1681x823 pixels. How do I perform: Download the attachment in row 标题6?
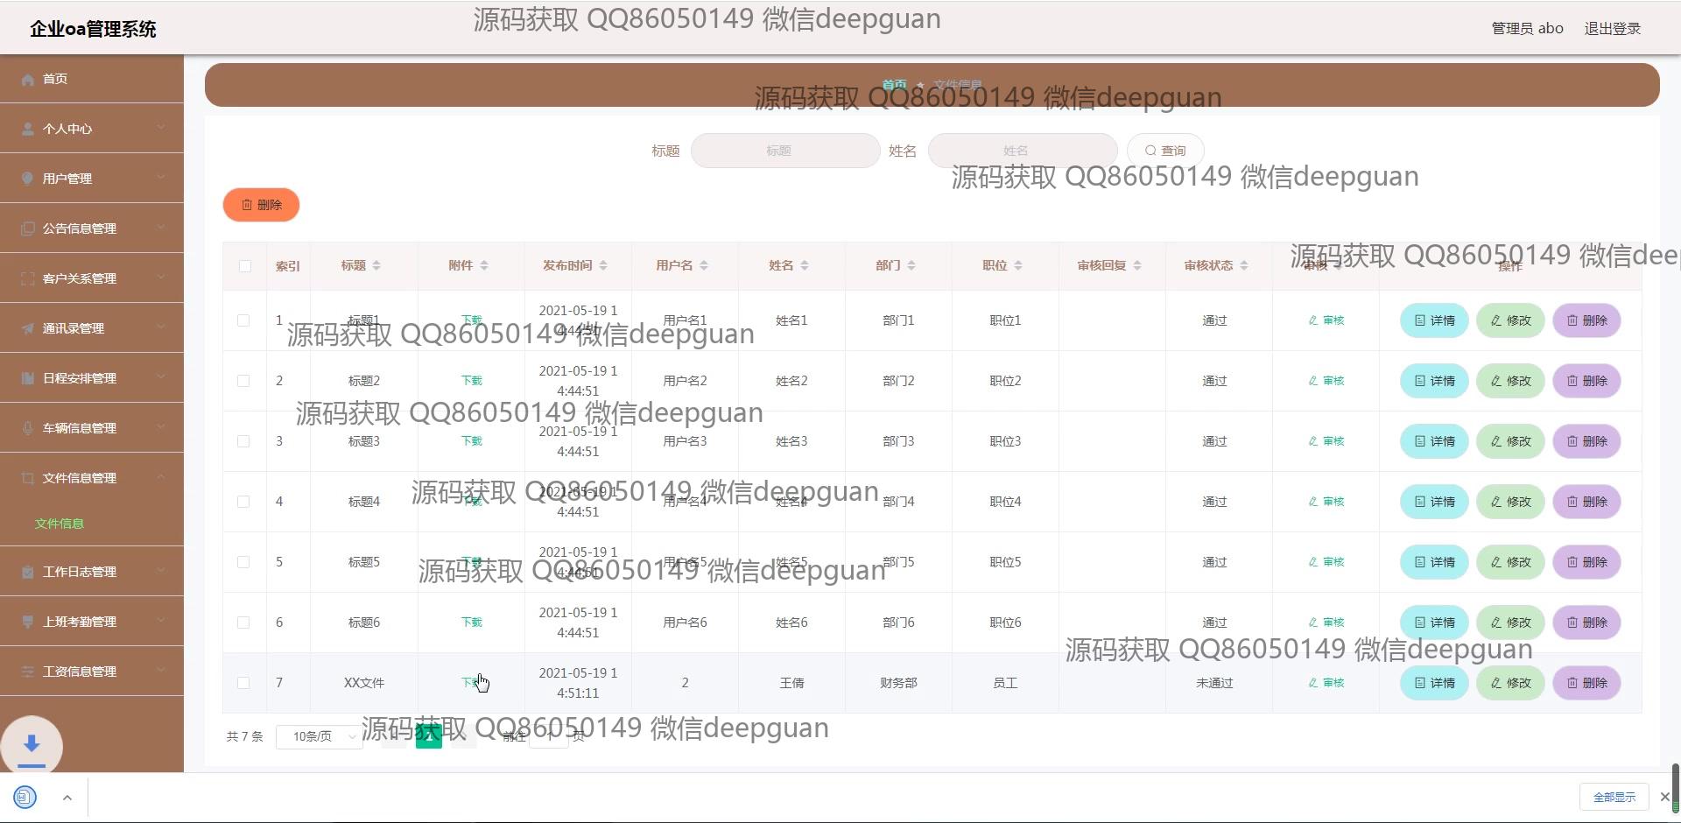471,623
